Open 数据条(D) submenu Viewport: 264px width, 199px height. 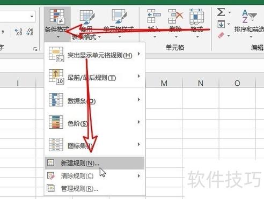tap(94, 100)
